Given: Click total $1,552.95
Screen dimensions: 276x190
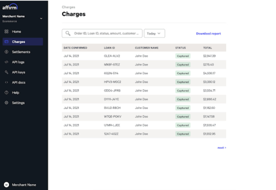Looking at the screenshot, I should [209, 134].
